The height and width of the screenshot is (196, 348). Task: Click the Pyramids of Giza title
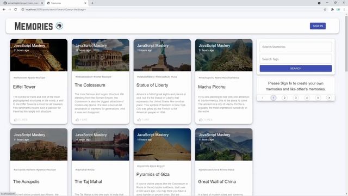153,174
